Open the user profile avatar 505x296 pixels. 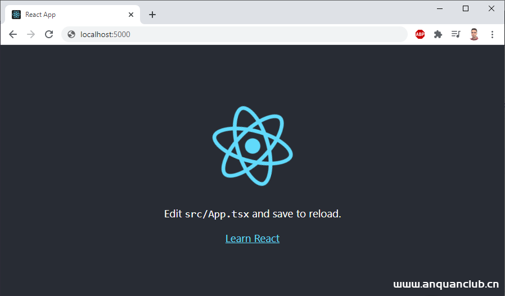(474, 34)
